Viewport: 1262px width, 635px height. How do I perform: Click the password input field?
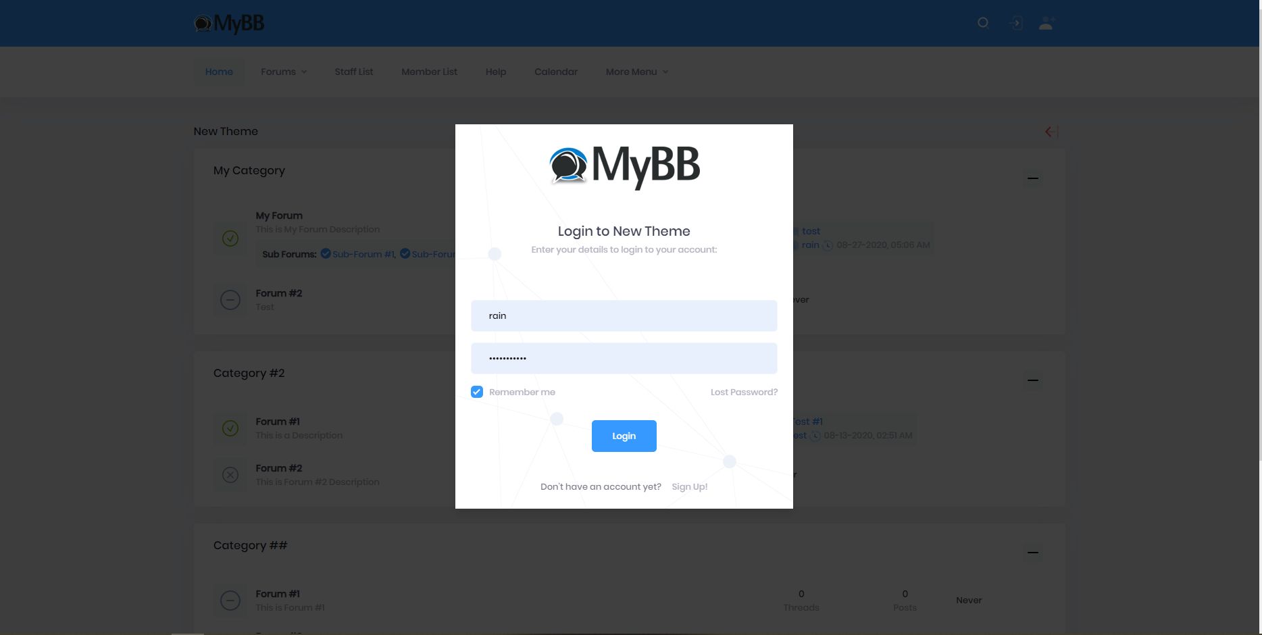[x=624, y=358]
